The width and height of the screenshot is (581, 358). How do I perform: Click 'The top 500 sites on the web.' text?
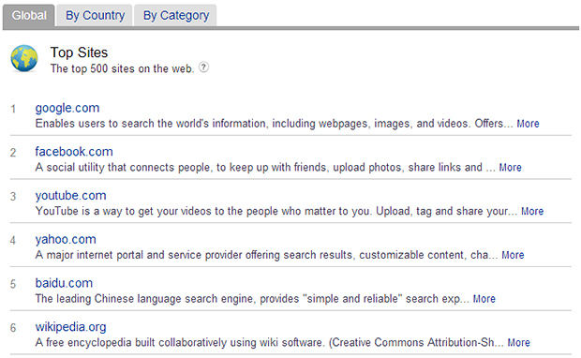(122, 68)
